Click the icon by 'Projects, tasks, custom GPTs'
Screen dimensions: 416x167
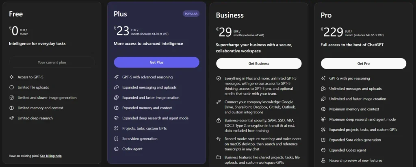(x=116, y=128)
